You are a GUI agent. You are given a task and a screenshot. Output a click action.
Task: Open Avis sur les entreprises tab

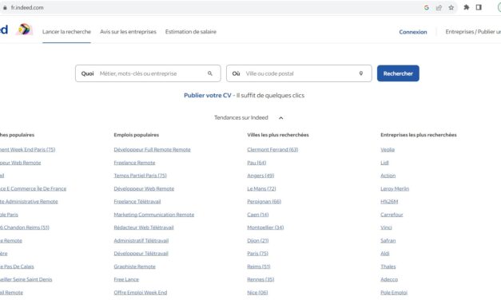pos(128,32)
